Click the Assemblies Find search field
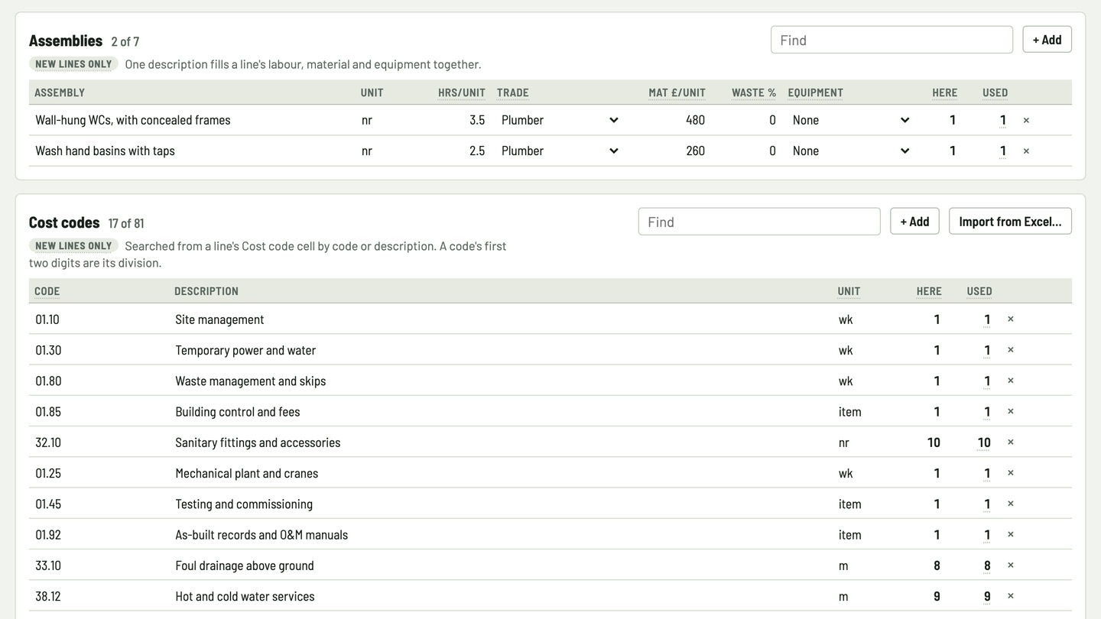 [892, 40]
